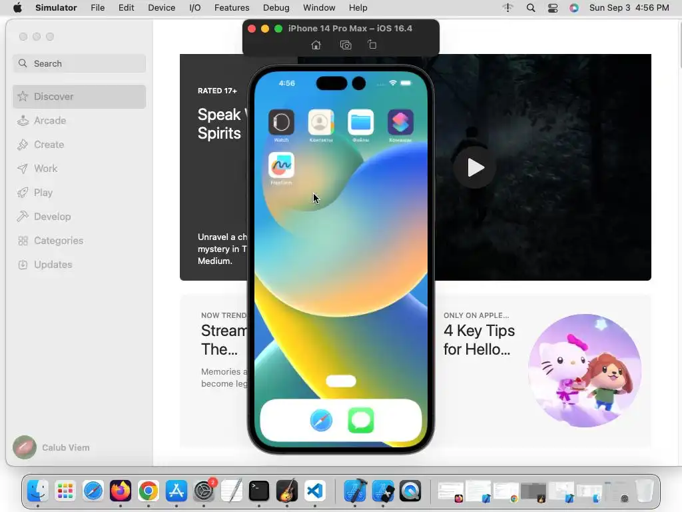Launch the Freeform app on the iPhone
This screenshot has width=682, height=512.
click(282, 165)
